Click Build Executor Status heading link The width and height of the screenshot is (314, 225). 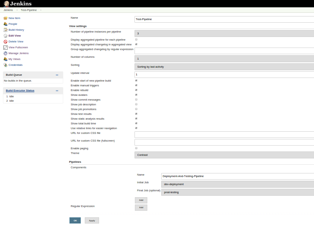pos(20,91)
